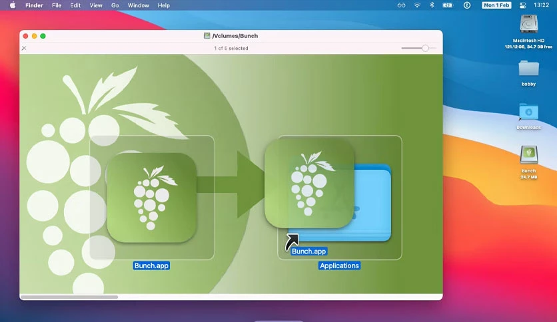Click the Mon 1 Feb date indicator
Viewport: 557px width, 322px height.
(496, 5)
